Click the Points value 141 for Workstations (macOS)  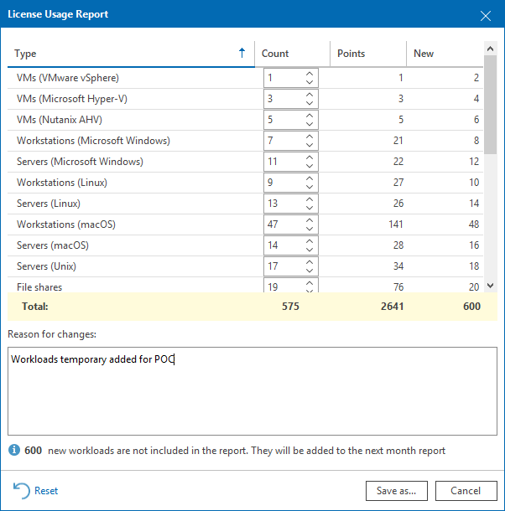pyautogui.click(x=396, y=225)
